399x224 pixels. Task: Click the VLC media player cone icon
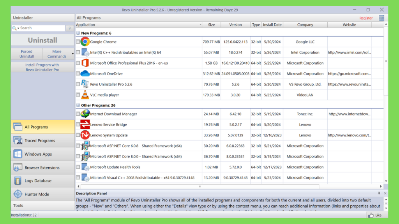click(x=85, y=95)
